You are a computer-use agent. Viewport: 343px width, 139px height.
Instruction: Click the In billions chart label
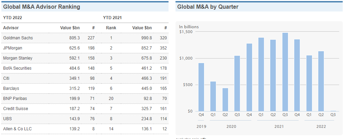tap(189, 27)
